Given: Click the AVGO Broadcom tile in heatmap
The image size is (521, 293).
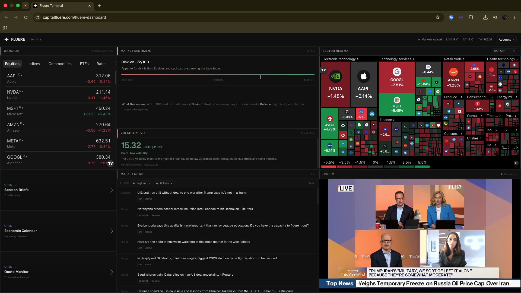Looking at the screenshot, I should 330,124.
